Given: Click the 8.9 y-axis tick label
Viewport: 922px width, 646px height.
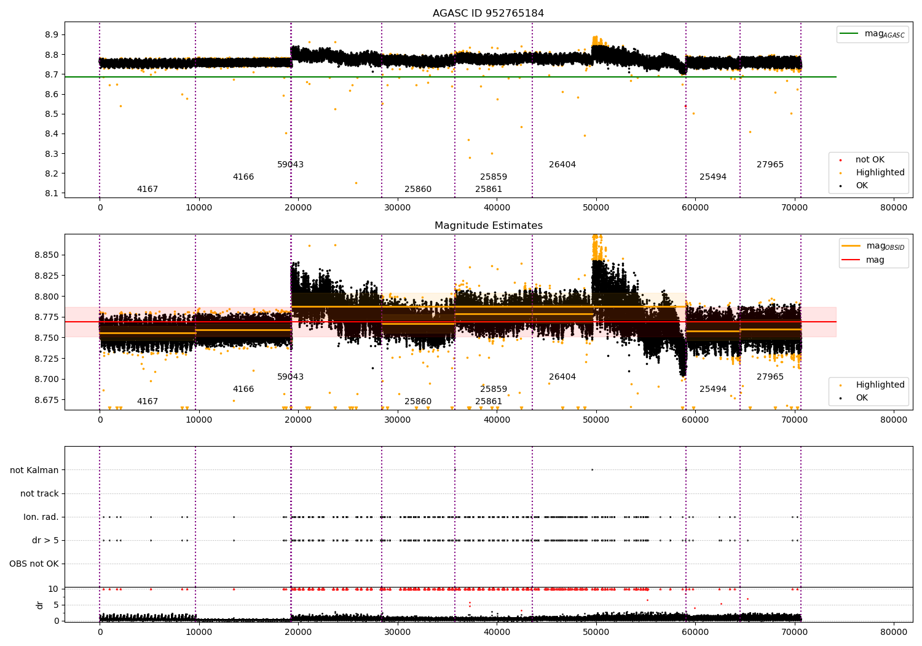Looking at the screenshot, I should 52,35.
